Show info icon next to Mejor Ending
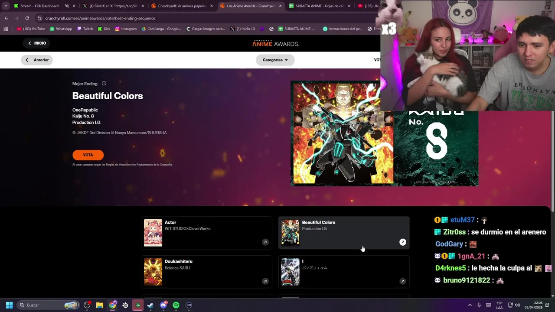This screenshot has width=555, height=312. click(x=104, y=83)
